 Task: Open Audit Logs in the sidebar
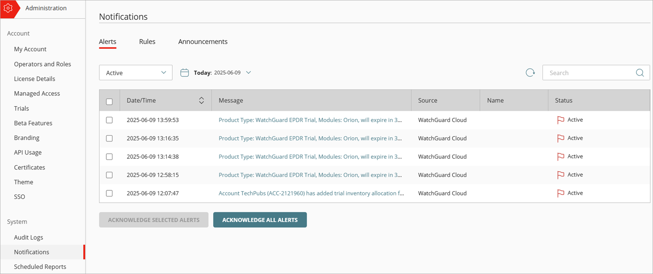point(29,237)
